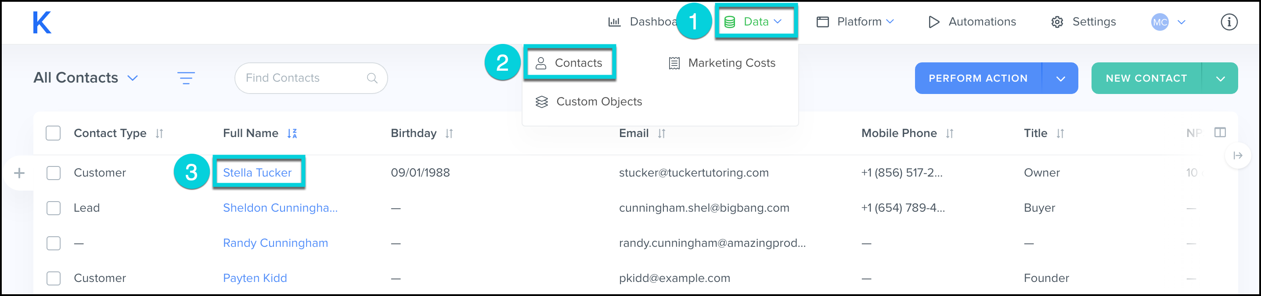1261x296 pixels.
Task: Click the search magnifier icon
Action: pyautogui.click(x=372, y=78)
